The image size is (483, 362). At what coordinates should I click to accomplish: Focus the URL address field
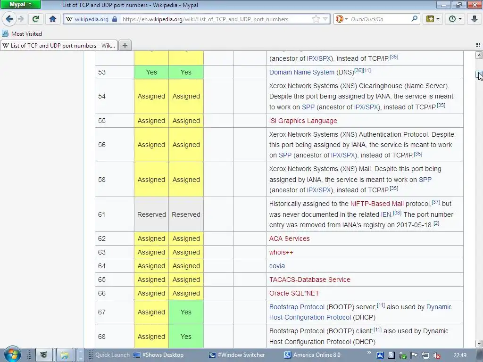click(216, 19)
